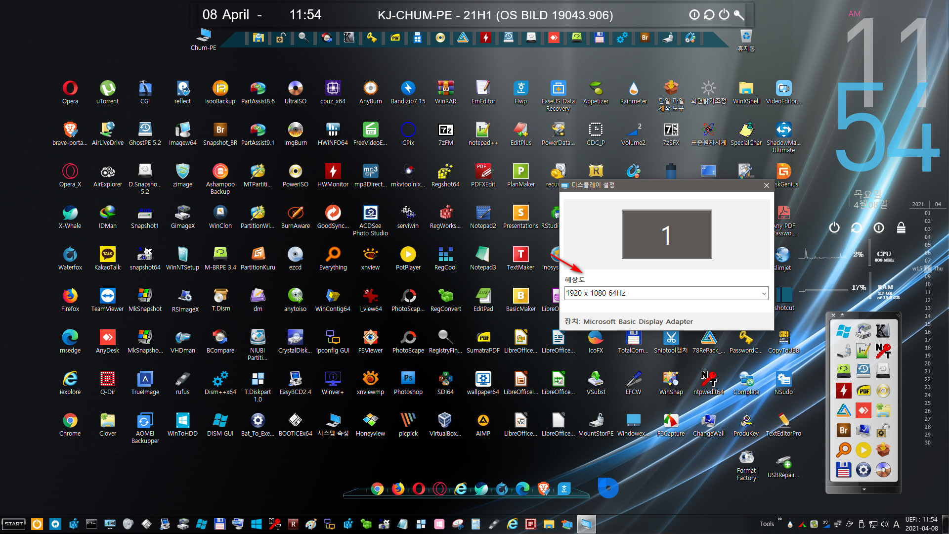Launch Photoshop from the desktop
This screenshot has width=949, height=534.
[408, 383]
